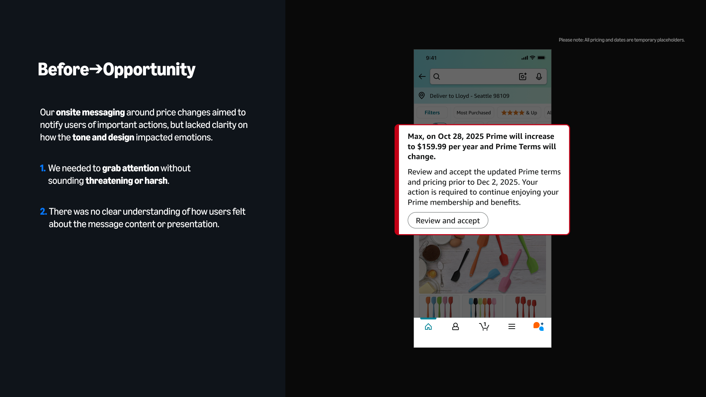Open the hamburger menu icon
The height and width of the screenshot is (397, 706).
[x=511, y=326]
